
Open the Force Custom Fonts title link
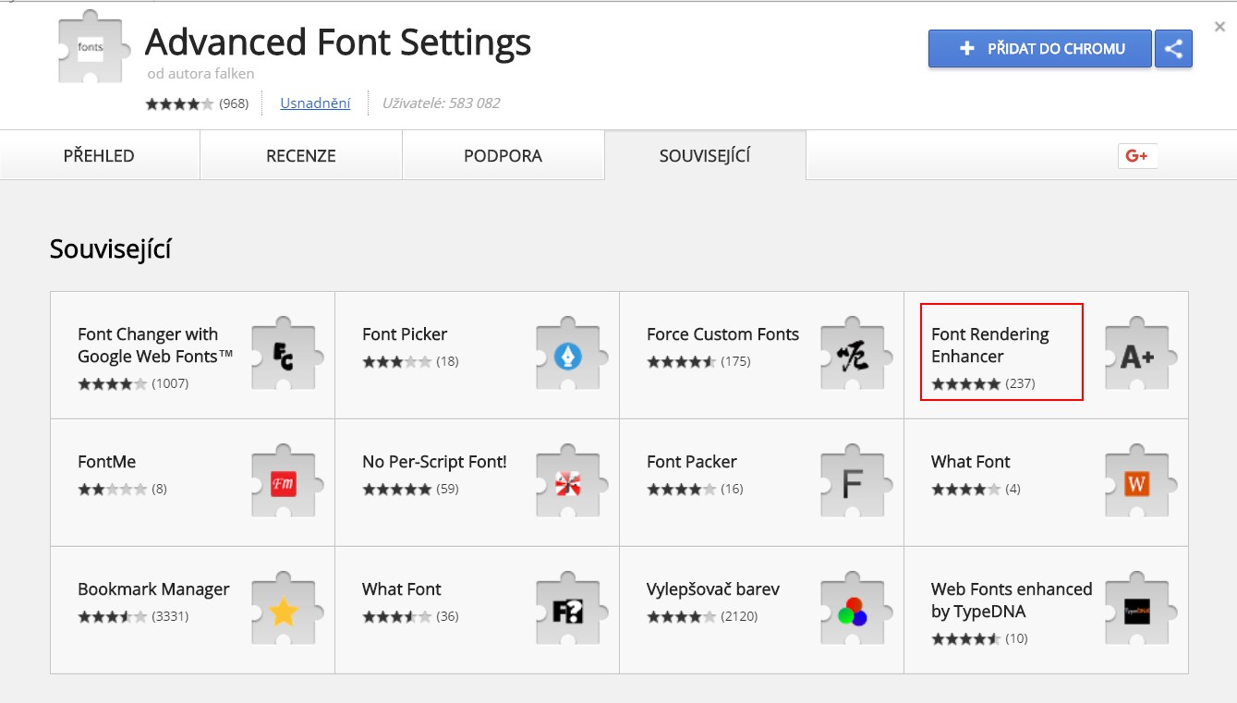pyautogui.click(x=722, y=334)
